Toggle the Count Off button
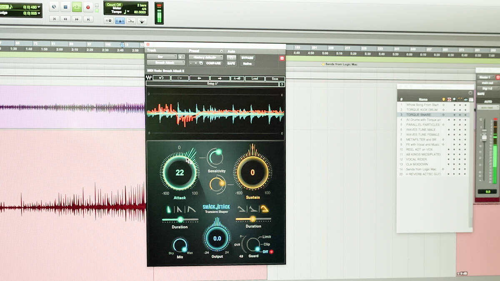This screenshot has height=281, width=500. click(113, 5)
